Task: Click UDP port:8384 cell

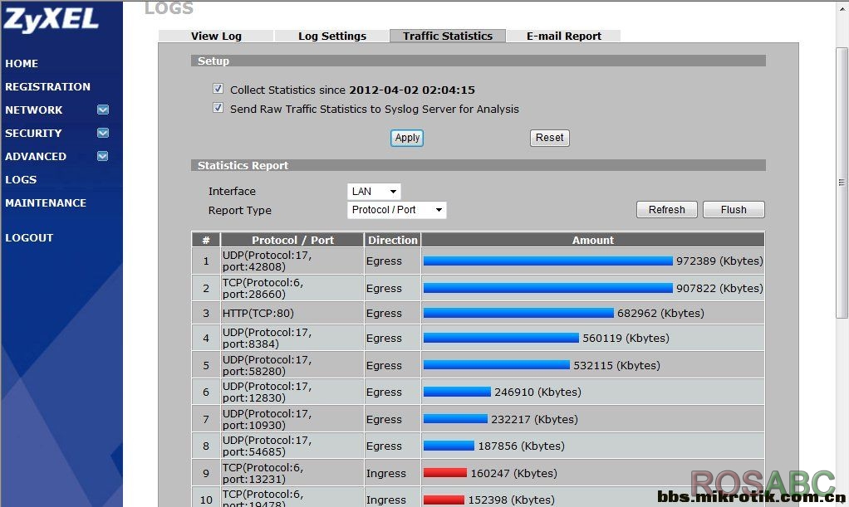Action: pyautogui.click(x=292, y=339)
